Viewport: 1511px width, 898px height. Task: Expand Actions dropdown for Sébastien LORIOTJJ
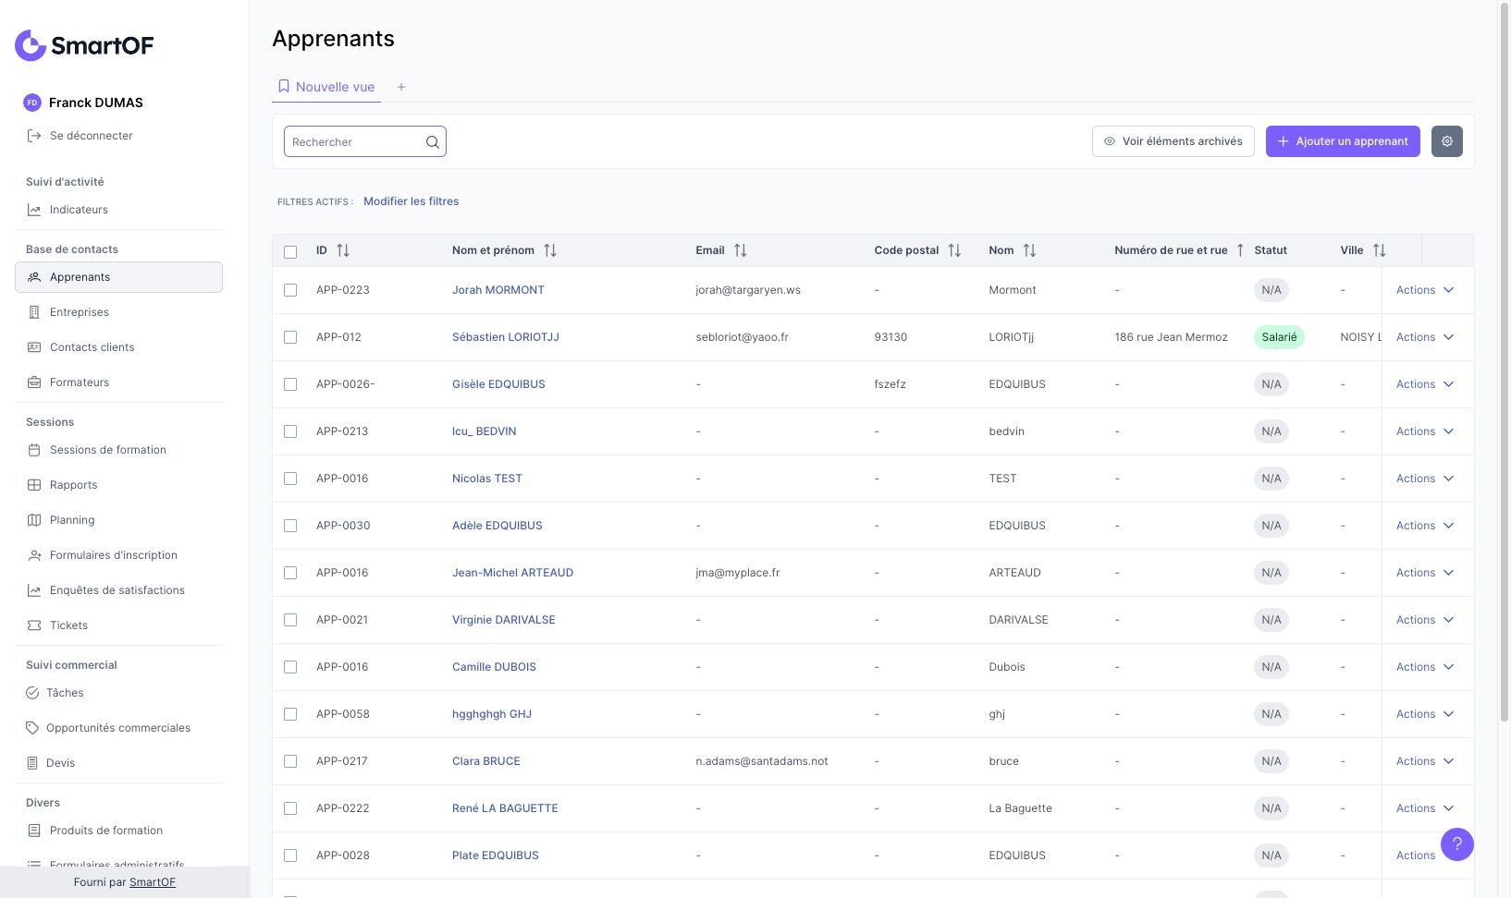[1424, 337]
